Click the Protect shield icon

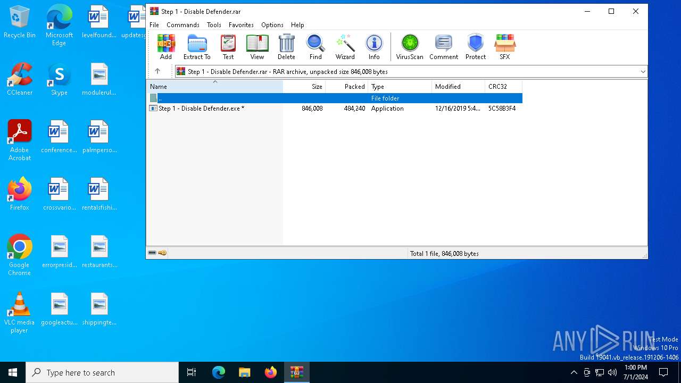tap(476, 47)
